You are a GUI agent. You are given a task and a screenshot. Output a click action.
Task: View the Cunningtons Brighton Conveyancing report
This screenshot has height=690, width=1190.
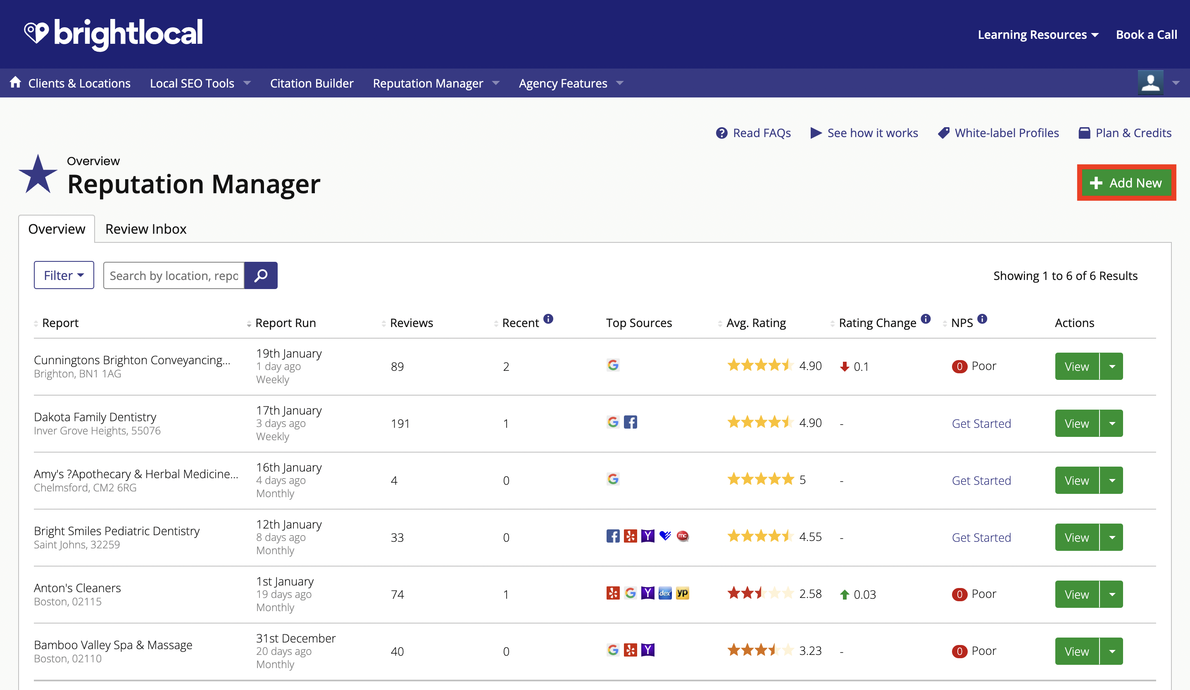[1077, 366]
